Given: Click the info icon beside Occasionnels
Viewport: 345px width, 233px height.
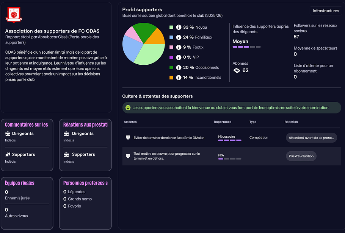Looking at the screenshot, I should [x=179, y=67].
